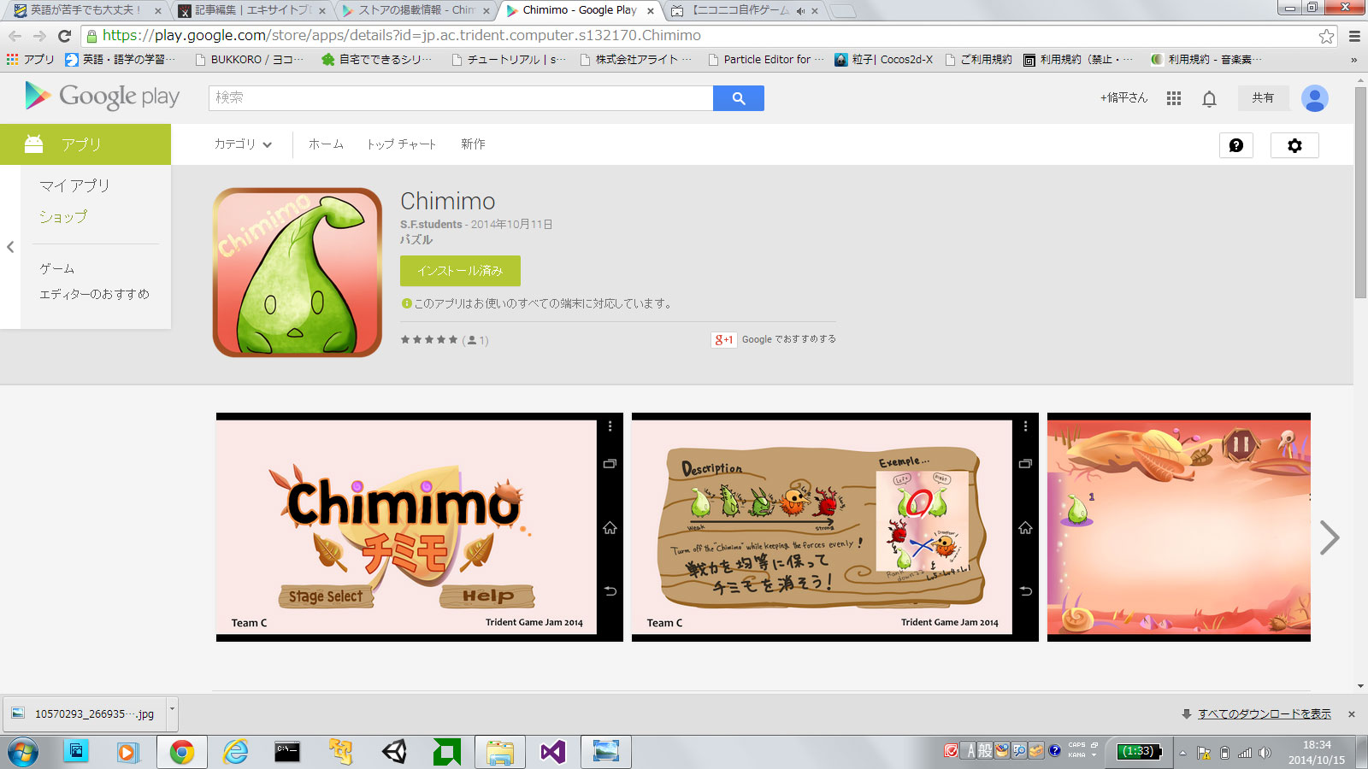Focus the Play store 検索 field
1368x769 pixels.
tap(461, 98)
